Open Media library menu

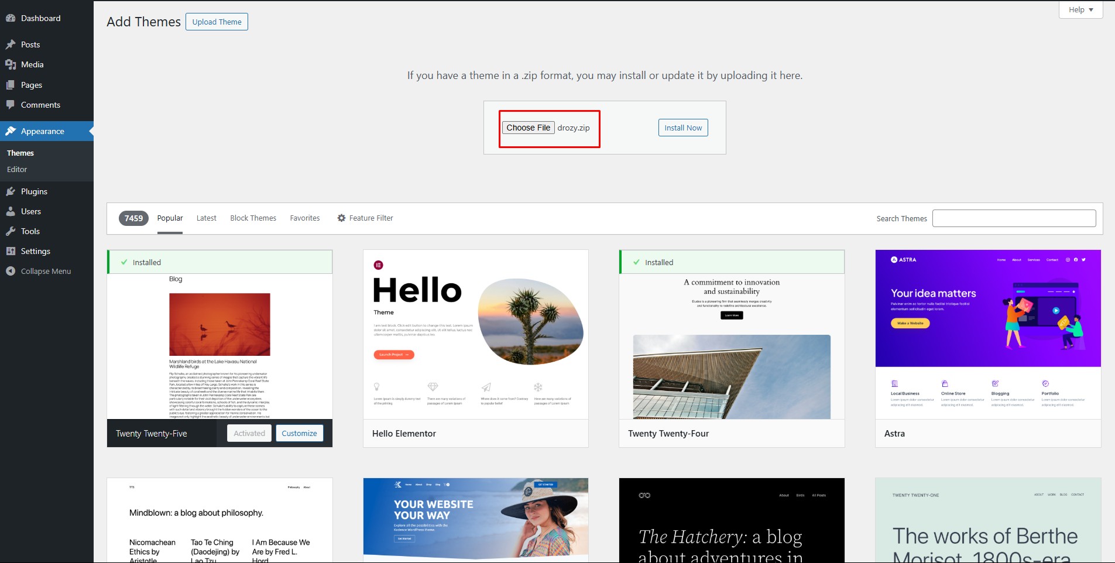[x=47, y=64]
